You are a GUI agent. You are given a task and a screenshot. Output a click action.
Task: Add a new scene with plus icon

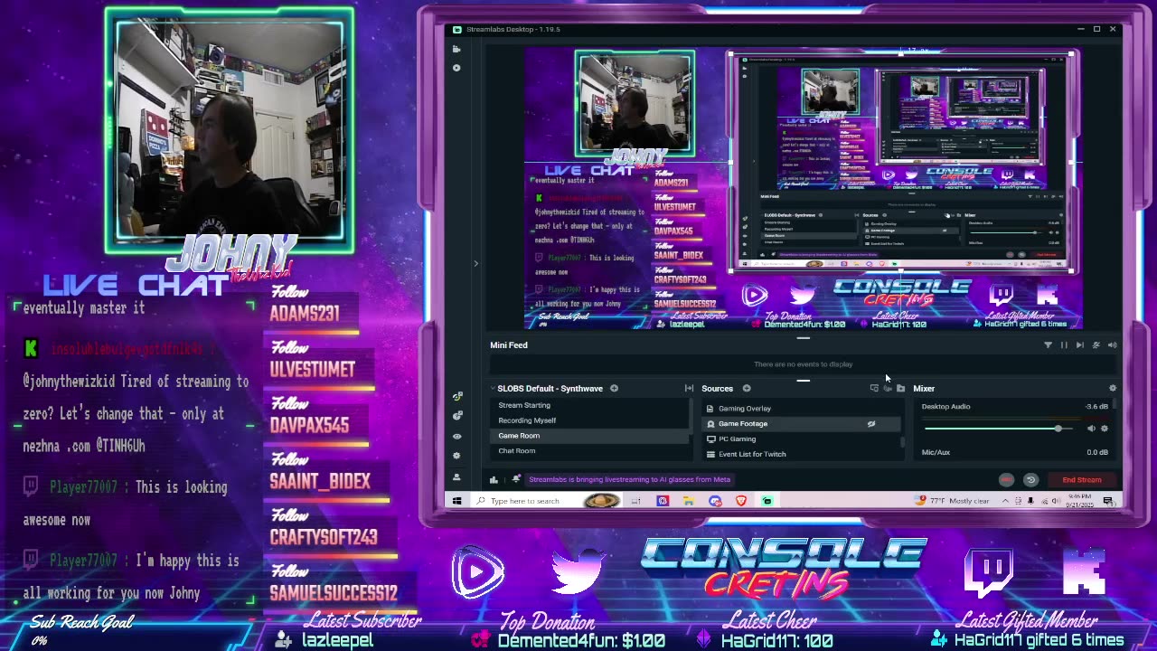click(x=614, y=389)
